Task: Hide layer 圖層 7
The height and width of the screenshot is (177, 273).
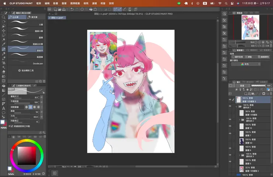Action: coord(230,134)
